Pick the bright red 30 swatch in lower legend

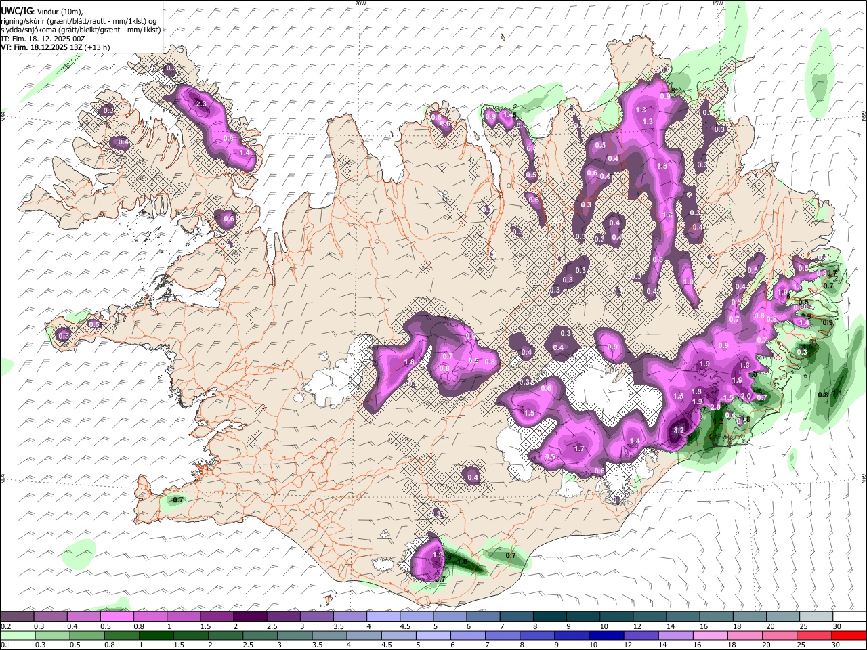tap(849, 635)
